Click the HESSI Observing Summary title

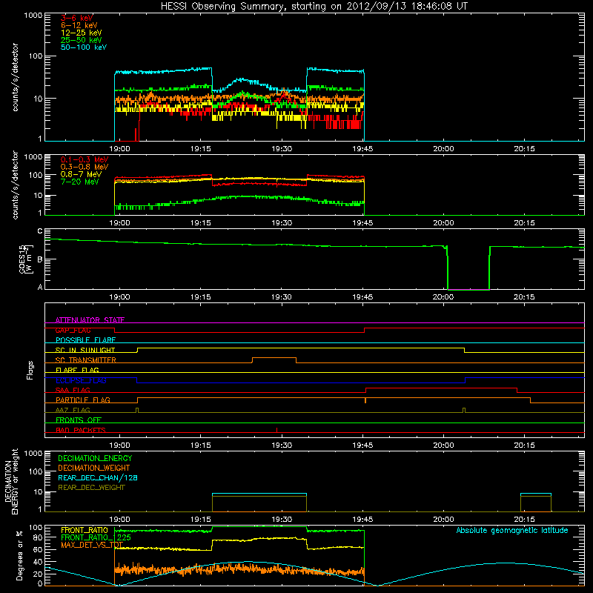click(314, 7)
